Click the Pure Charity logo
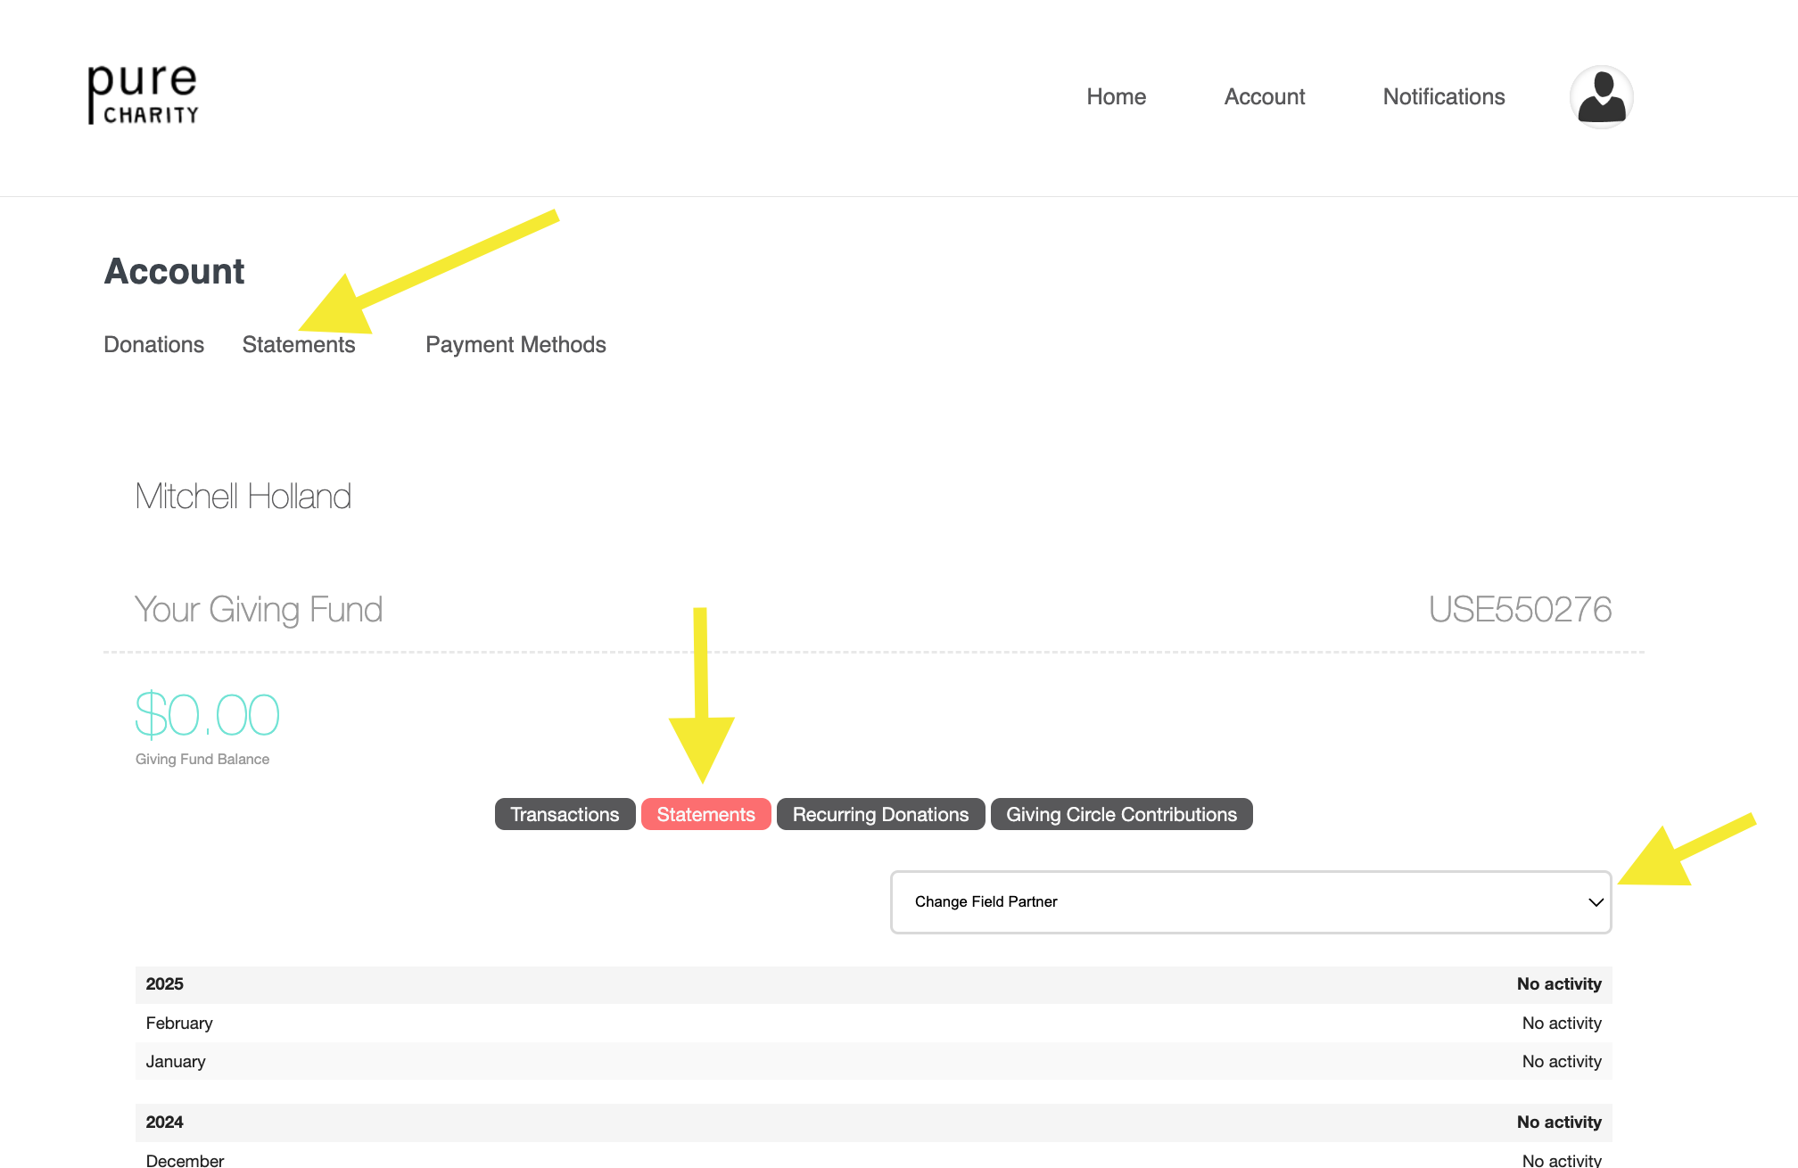 (x=143, y=95)
